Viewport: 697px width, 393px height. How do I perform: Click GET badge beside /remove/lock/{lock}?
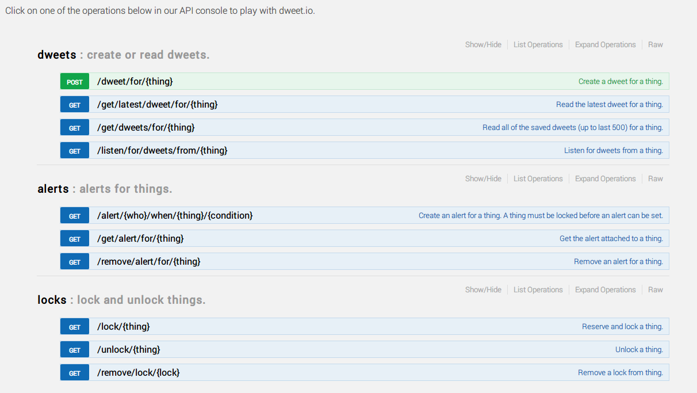pos(75,373)
